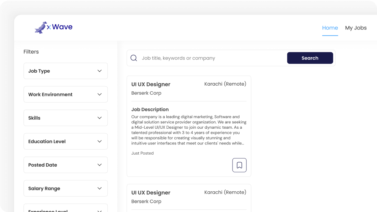Click Berserk Corp in the first job card
Screen dimensions: 377x212
click(146, 93)
